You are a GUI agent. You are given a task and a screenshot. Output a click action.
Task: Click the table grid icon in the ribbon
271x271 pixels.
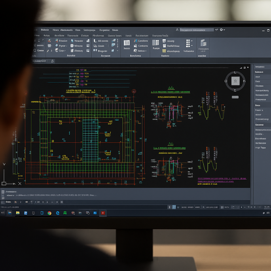click(x=156, y=43)
